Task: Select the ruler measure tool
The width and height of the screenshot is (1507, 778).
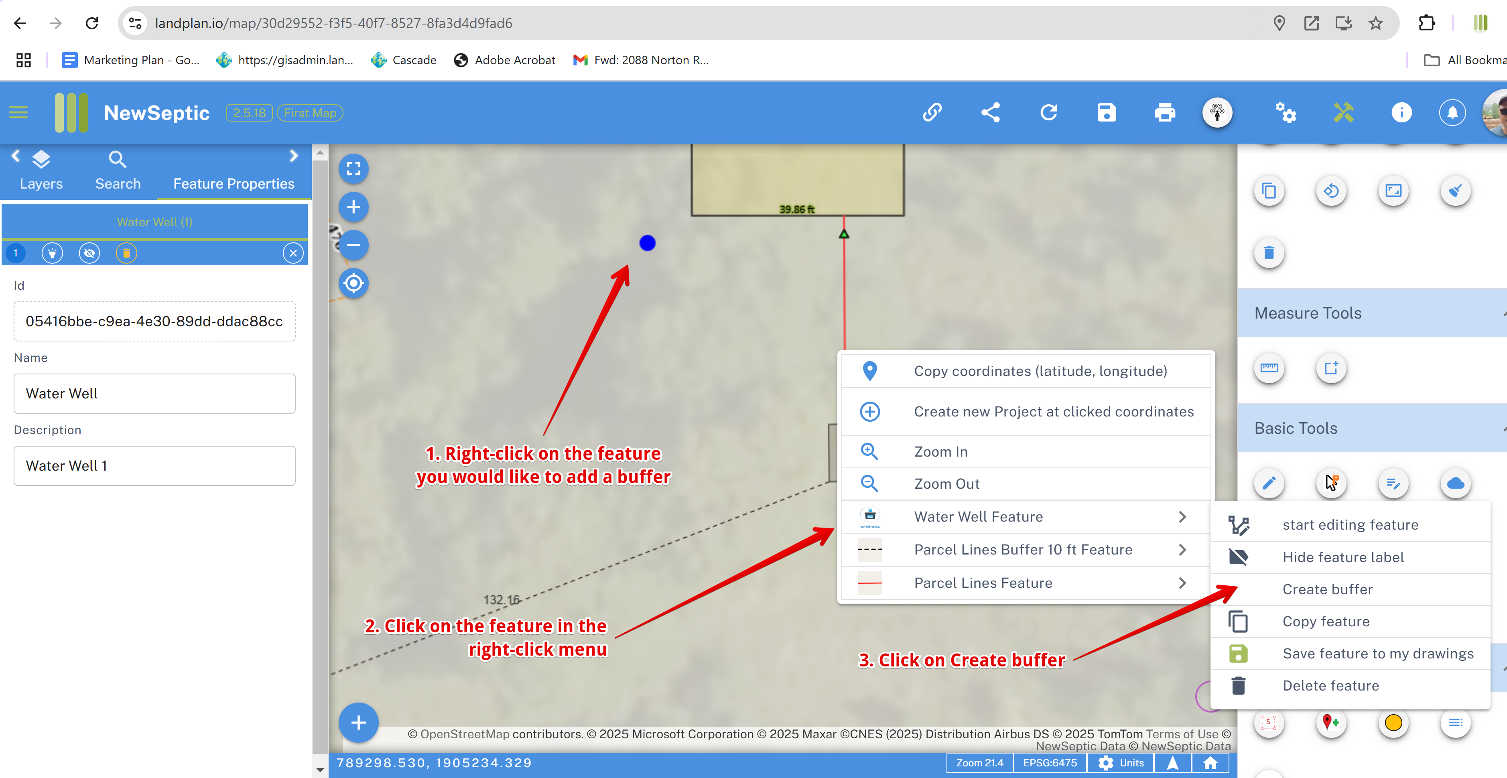Action: [x=1269, y=368]
